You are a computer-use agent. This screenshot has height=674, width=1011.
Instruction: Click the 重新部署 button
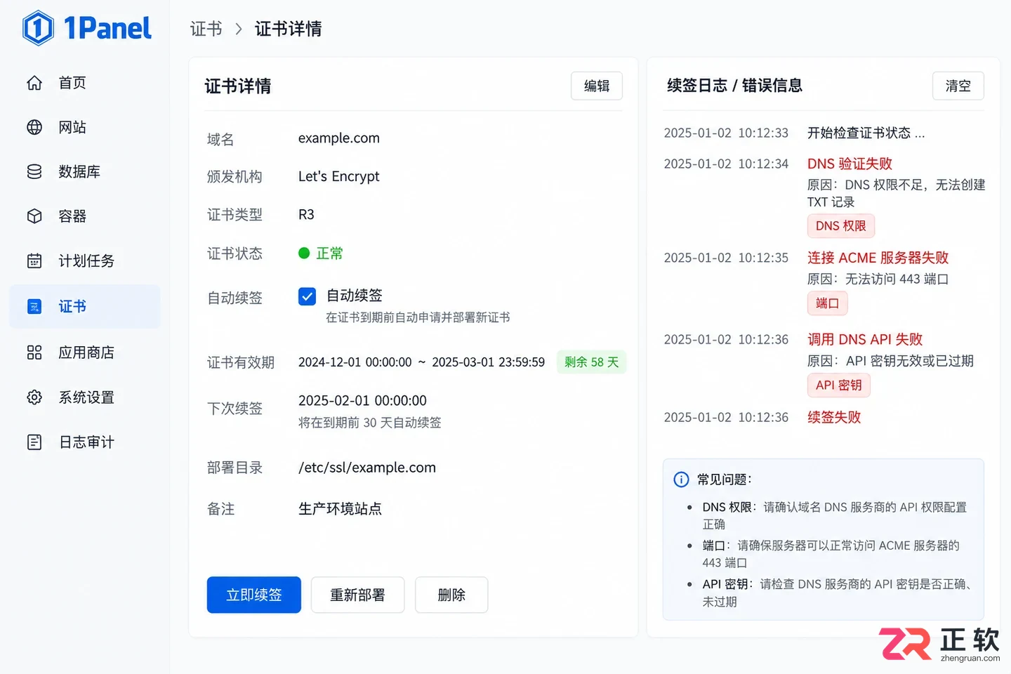click(357, 595)
